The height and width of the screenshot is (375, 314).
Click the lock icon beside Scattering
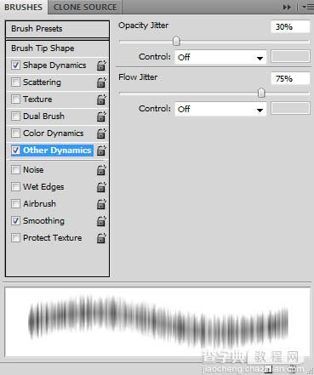[x=101, y=82]
